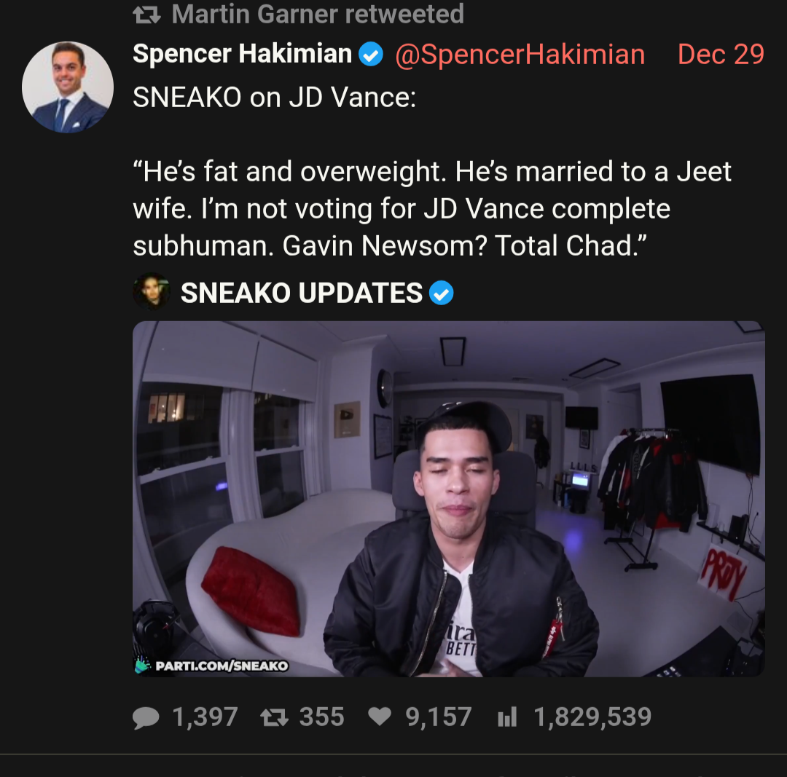
Task: Open the Dec 29 timestamp link
Action: [x=720, y=54]
